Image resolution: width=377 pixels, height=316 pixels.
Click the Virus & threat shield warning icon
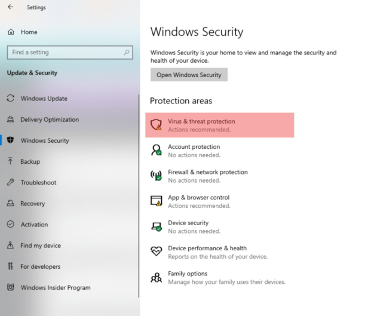click(x=156, y=124)
